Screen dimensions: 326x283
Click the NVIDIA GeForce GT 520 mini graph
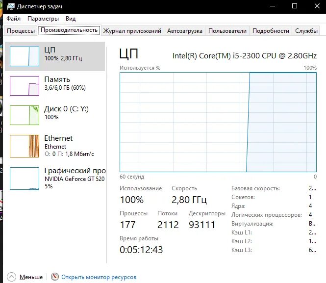pyautogui.click(x=25, y=179)
